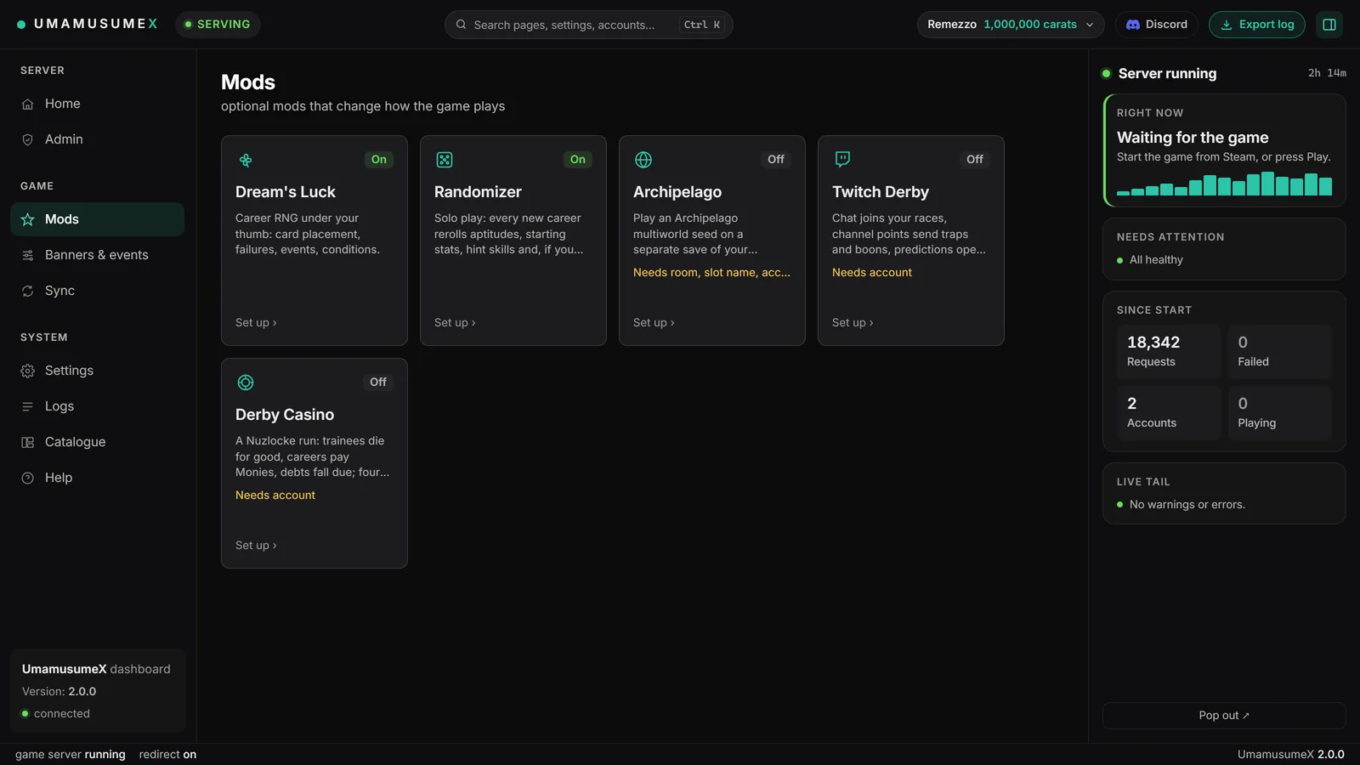Viewport: 1360px width, 765px height.
Task: Click the Banners & events sliders icon
Action: point(27,255)
